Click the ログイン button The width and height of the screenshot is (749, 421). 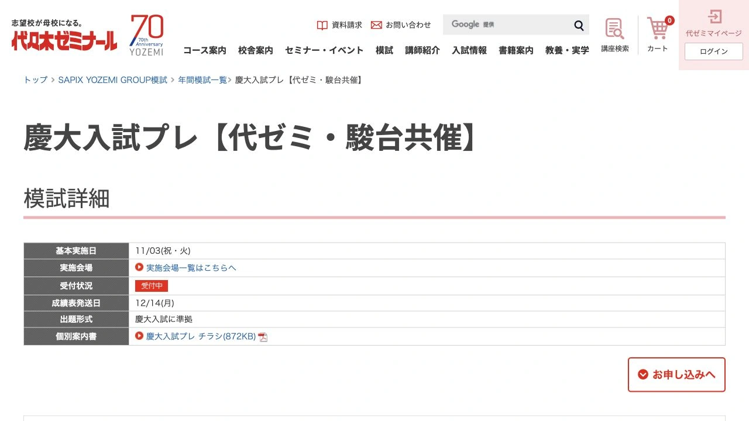[x=714, y=51]
